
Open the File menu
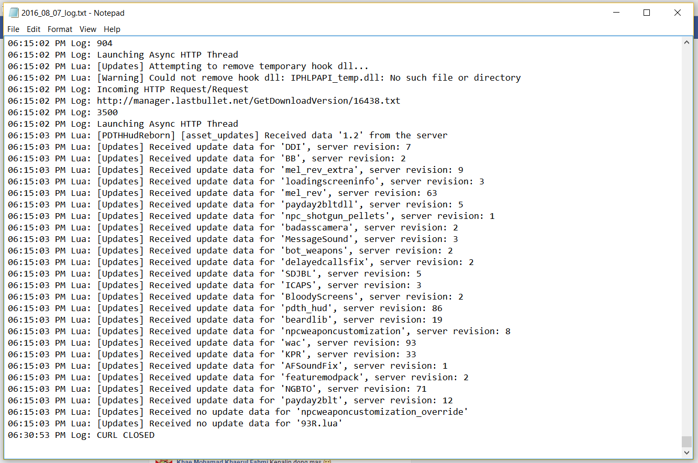coord(13,29)
